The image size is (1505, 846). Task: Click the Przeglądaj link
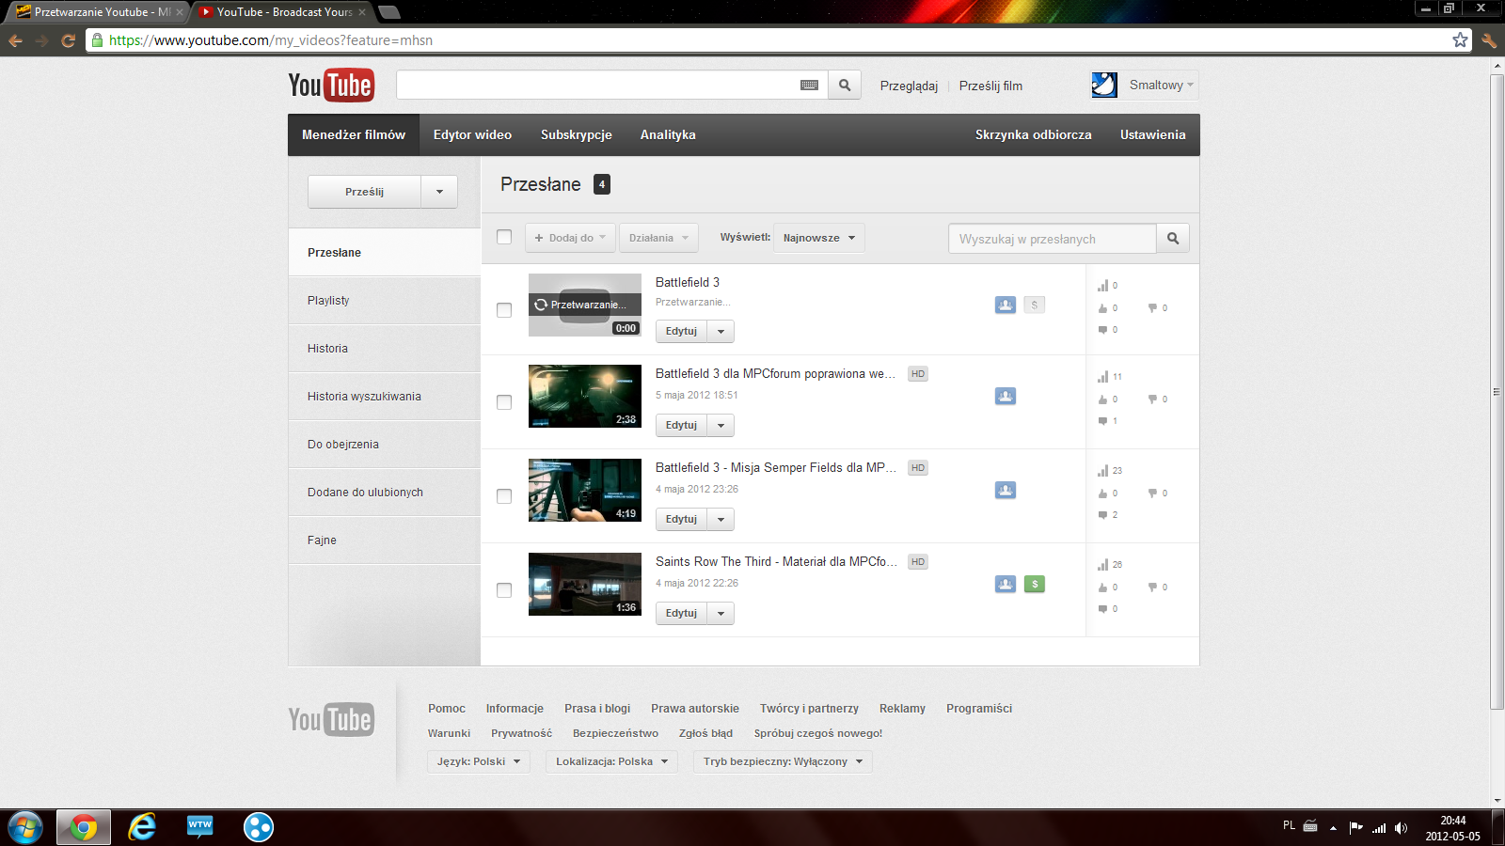[x=909, y=86]
